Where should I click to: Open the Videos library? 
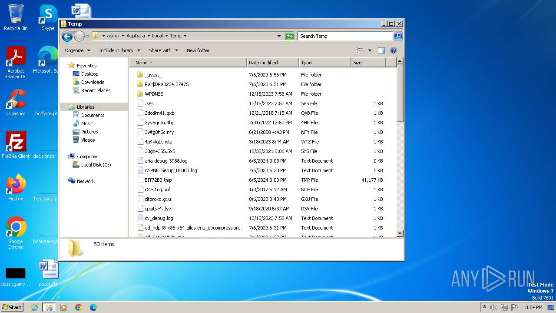click(x=88, y=140)
